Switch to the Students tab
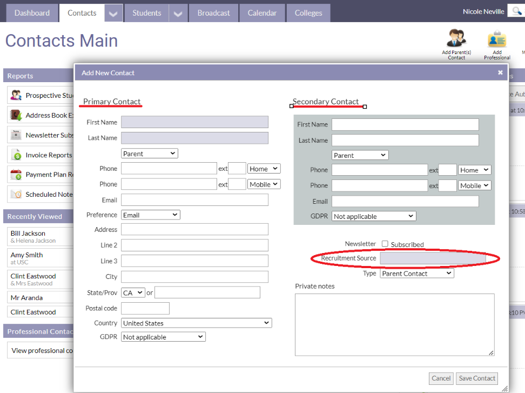This screenshot has height=393, width=525. pos(147,13)
